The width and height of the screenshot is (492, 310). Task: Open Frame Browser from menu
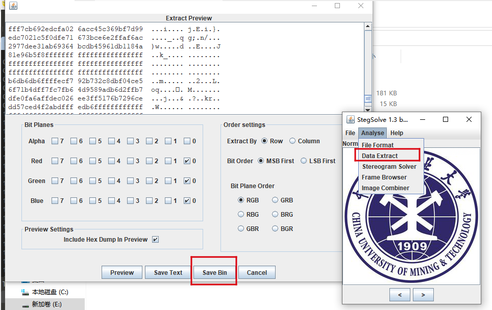point(391,177)
